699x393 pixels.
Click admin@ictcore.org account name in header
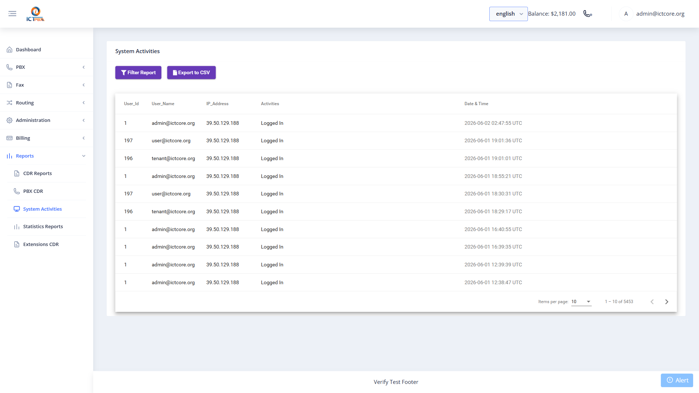tap(660, 14)
